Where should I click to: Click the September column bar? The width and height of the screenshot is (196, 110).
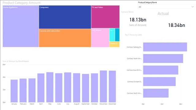coord(85,88)
